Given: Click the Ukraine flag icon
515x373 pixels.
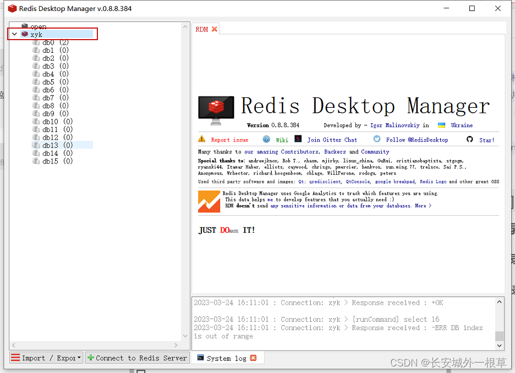Looking at the screenshot, I should click(442, 125).
